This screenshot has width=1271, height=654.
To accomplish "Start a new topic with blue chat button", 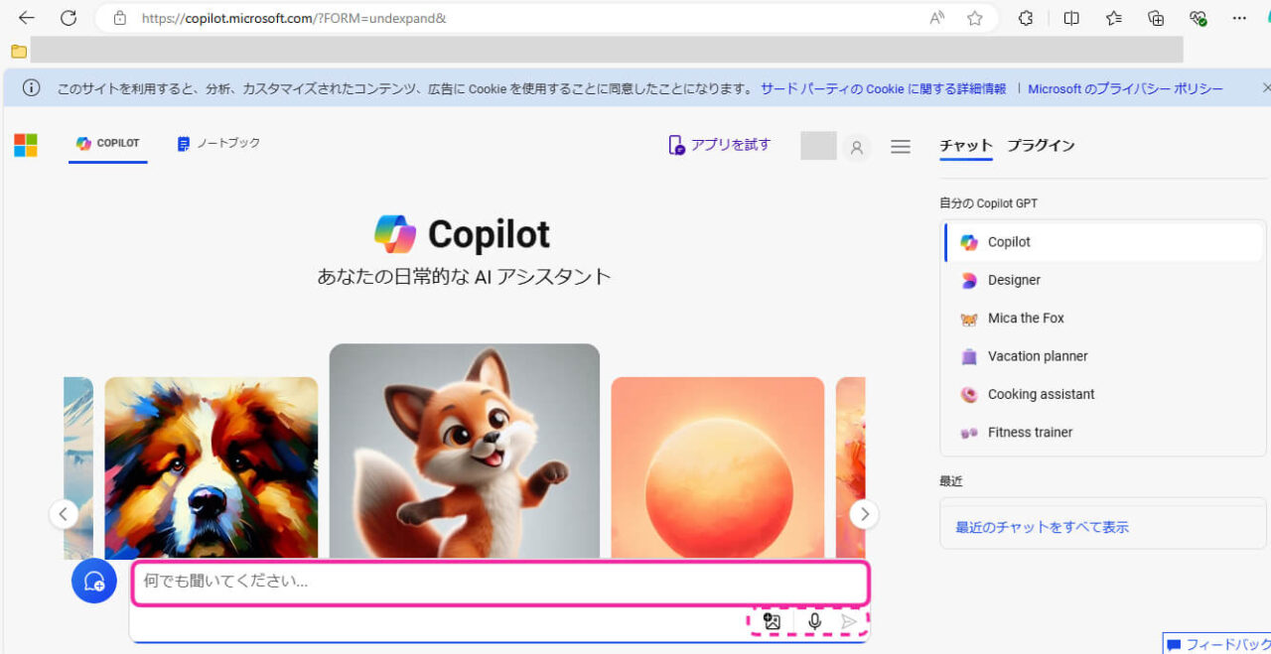I will [x=94, y=581].
